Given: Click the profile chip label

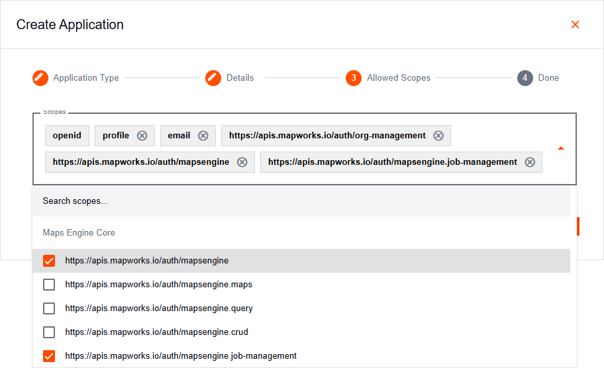Looking at the screenshot, I should click(115, 136).
